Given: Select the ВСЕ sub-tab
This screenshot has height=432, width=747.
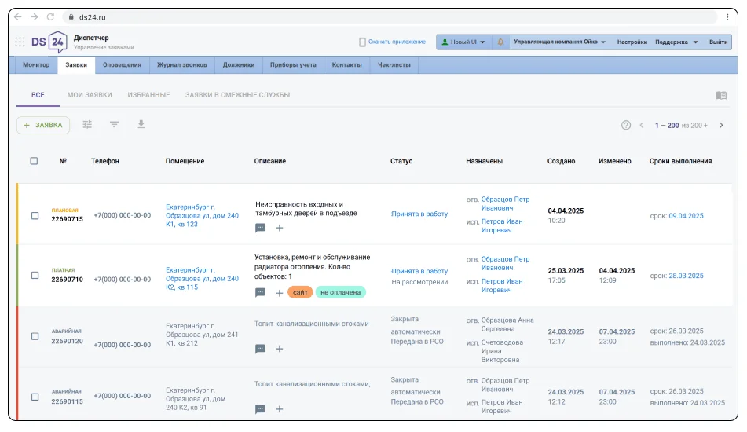Looking at the screenshot, I should pos(38,95).
